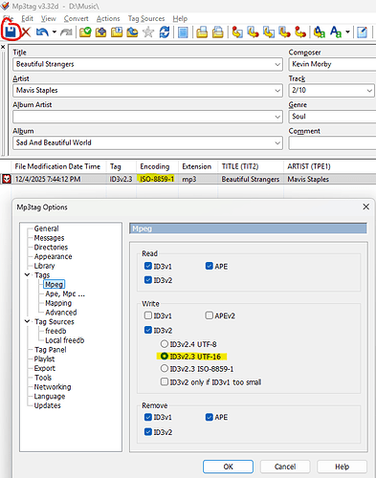Screen dimensions: 376x478
Task: Enable Write ID3v1 checkbox
Action: [x=148, y=315]
